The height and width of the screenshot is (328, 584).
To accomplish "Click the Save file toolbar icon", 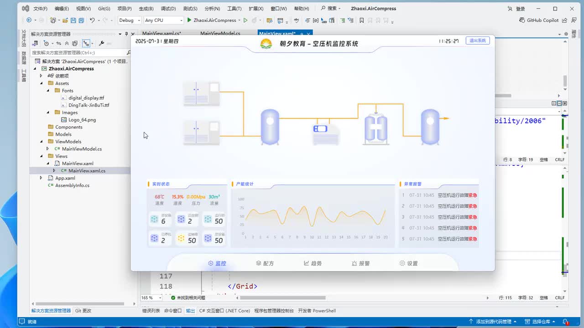I will pyautogui.click(x=73, y=20).
